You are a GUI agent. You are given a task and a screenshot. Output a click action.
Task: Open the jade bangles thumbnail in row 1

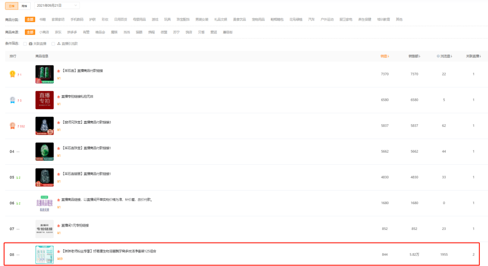(44, 74)
